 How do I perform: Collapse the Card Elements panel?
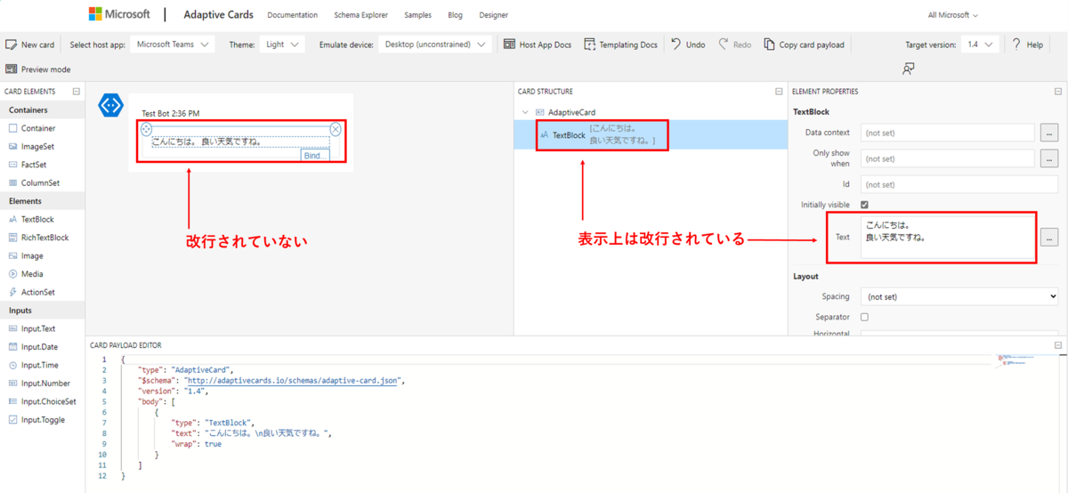(x=77, y=92)
